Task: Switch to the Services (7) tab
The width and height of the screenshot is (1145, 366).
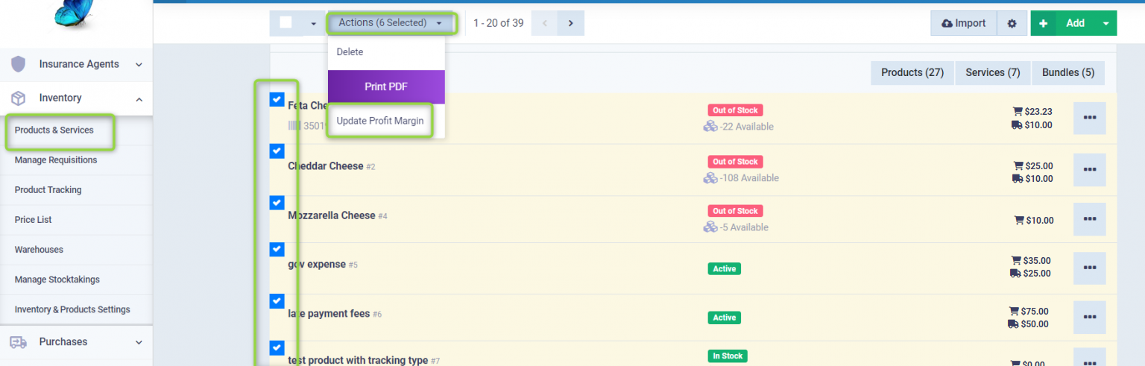Action: pyautogui.click(x=992, y=73)
